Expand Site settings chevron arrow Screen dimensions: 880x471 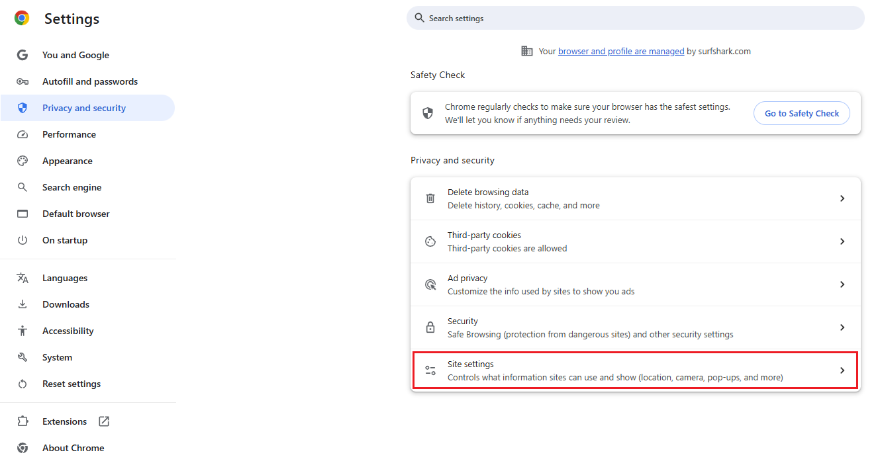(842, 370)
